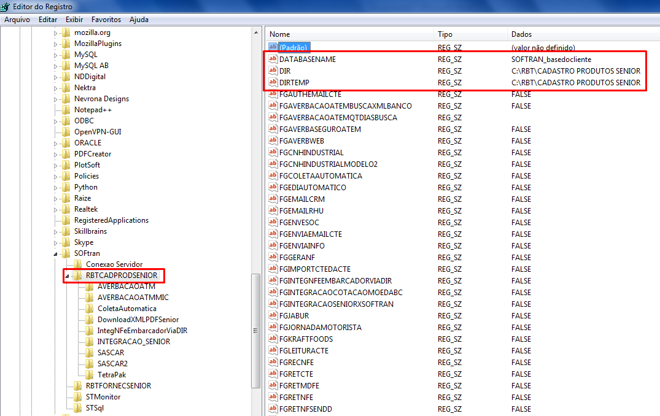Sort values by the Nome column header

pyautogui.click(x=349, y=34)
